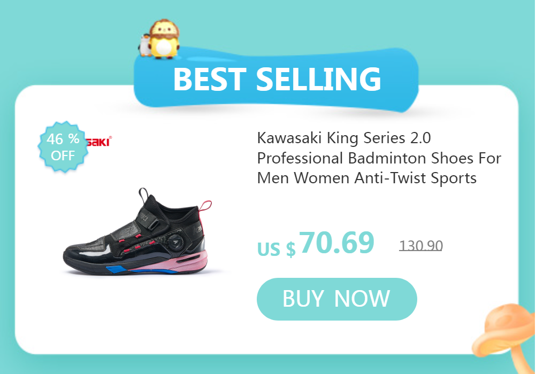The width and height of the screenshot is (536, 374).
Task: Click the strap buckle on shoe ankle
Action: 152,224
